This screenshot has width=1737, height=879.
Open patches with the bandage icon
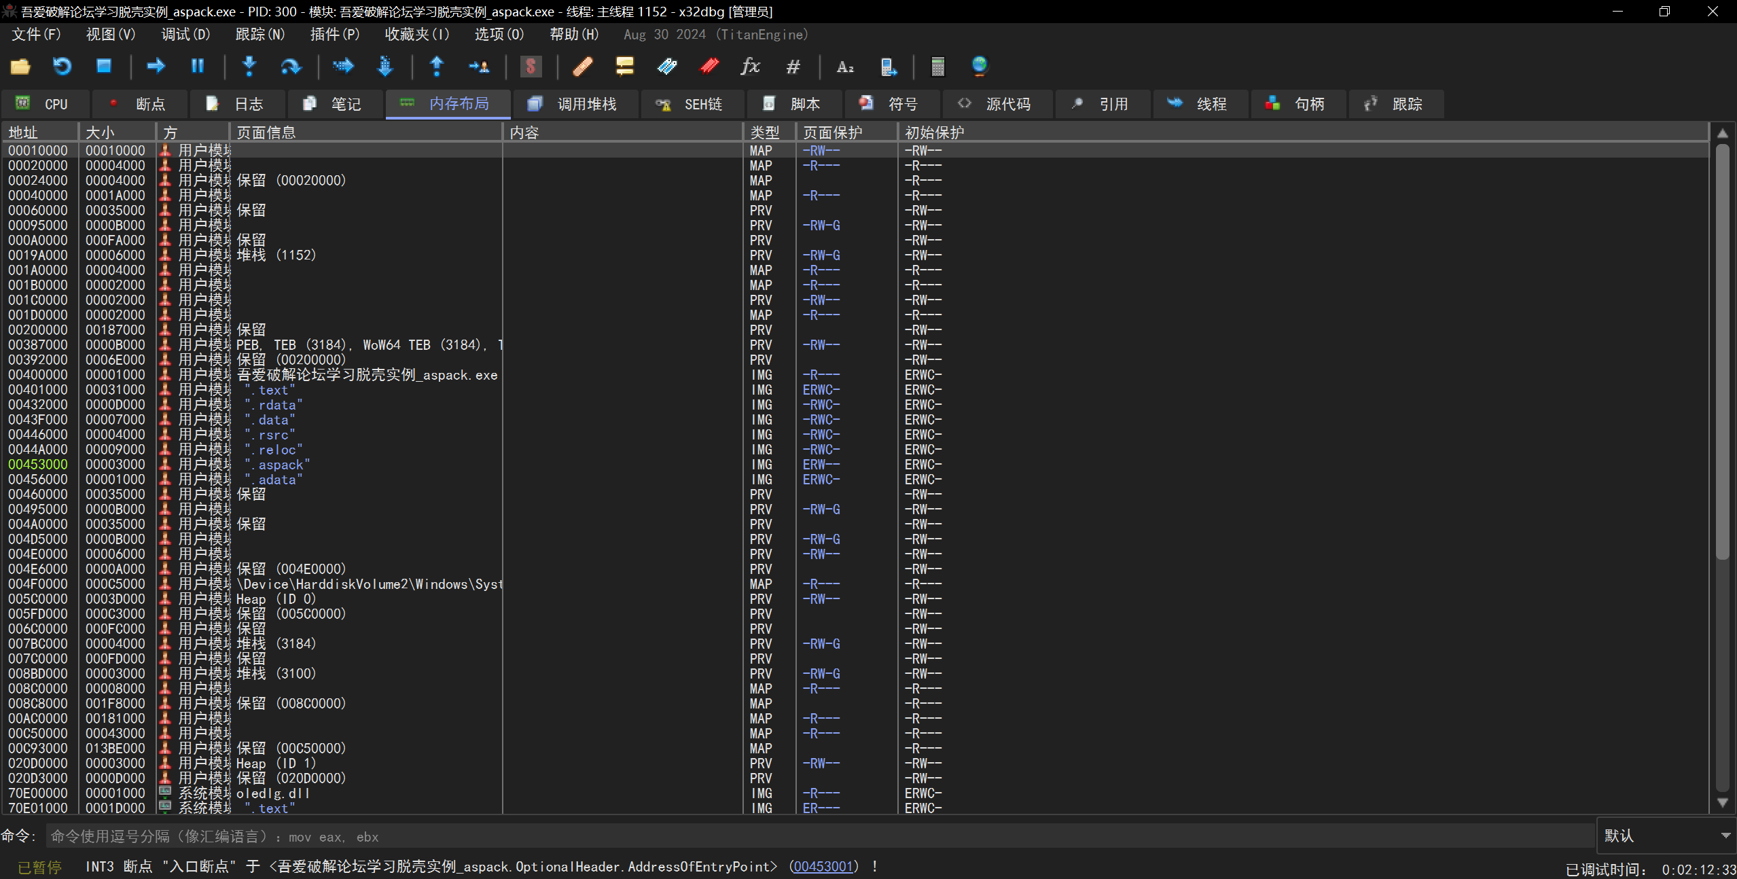582,66
